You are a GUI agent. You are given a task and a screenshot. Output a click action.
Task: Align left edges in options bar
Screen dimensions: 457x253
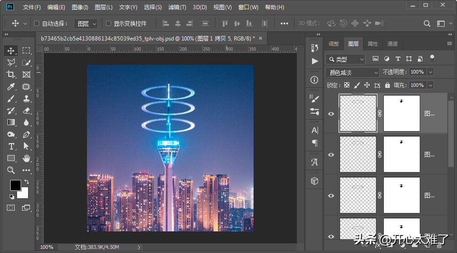coord(166,23)
